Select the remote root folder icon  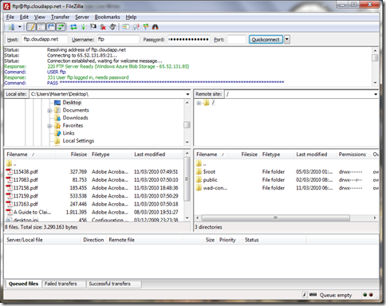coord(207,103)
